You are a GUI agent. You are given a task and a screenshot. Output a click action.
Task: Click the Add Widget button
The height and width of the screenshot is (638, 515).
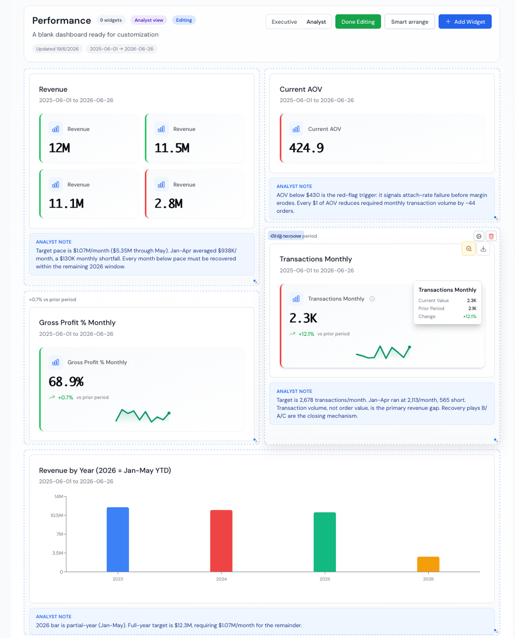click(x=465, y=21)
